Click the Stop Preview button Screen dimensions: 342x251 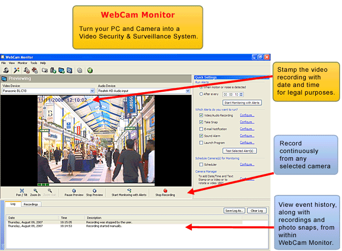[94, 193]
